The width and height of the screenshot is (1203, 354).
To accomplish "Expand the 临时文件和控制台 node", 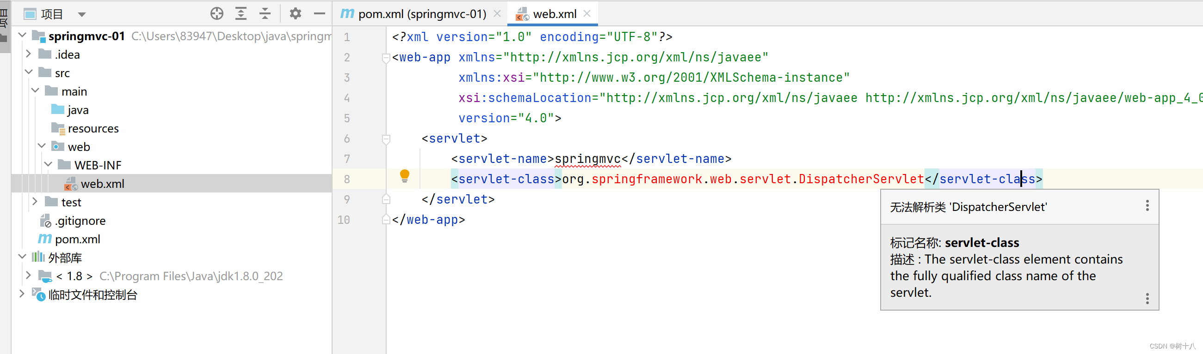I will coord(22,294).
